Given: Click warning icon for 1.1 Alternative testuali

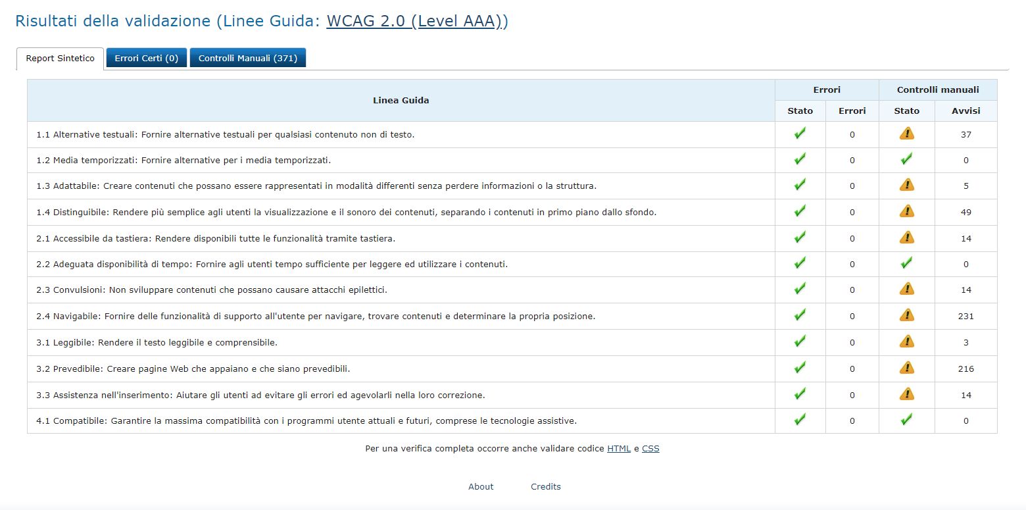Looking at the screenshot, I should 906,134.
